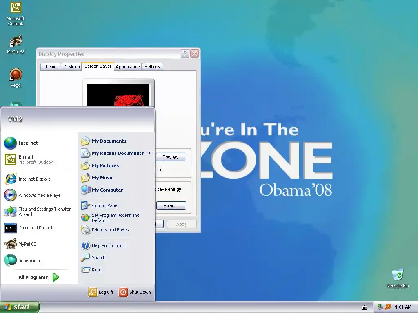Click the Display Properties help button
The width and height of the screenshot is (418, 313).
coord(185,53)
